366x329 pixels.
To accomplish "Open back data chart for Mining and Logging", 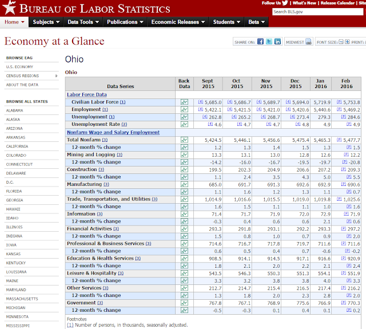I will [184, 154].
